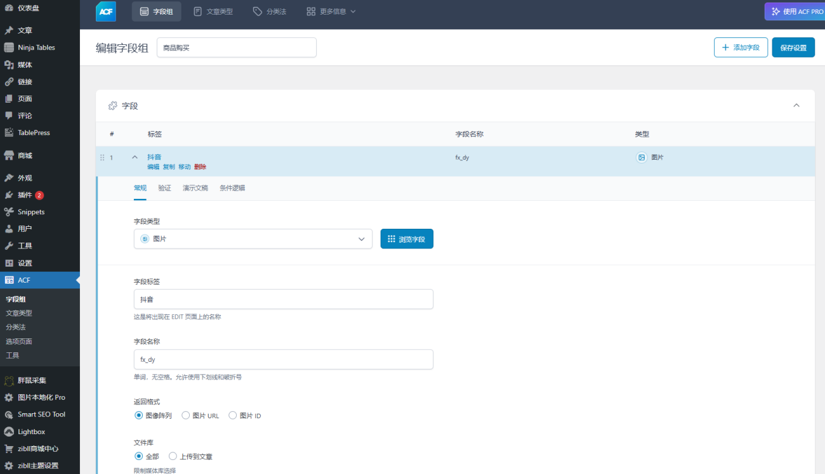
Task: Select 图片 ID return format
Action: (x=233, y=416)
